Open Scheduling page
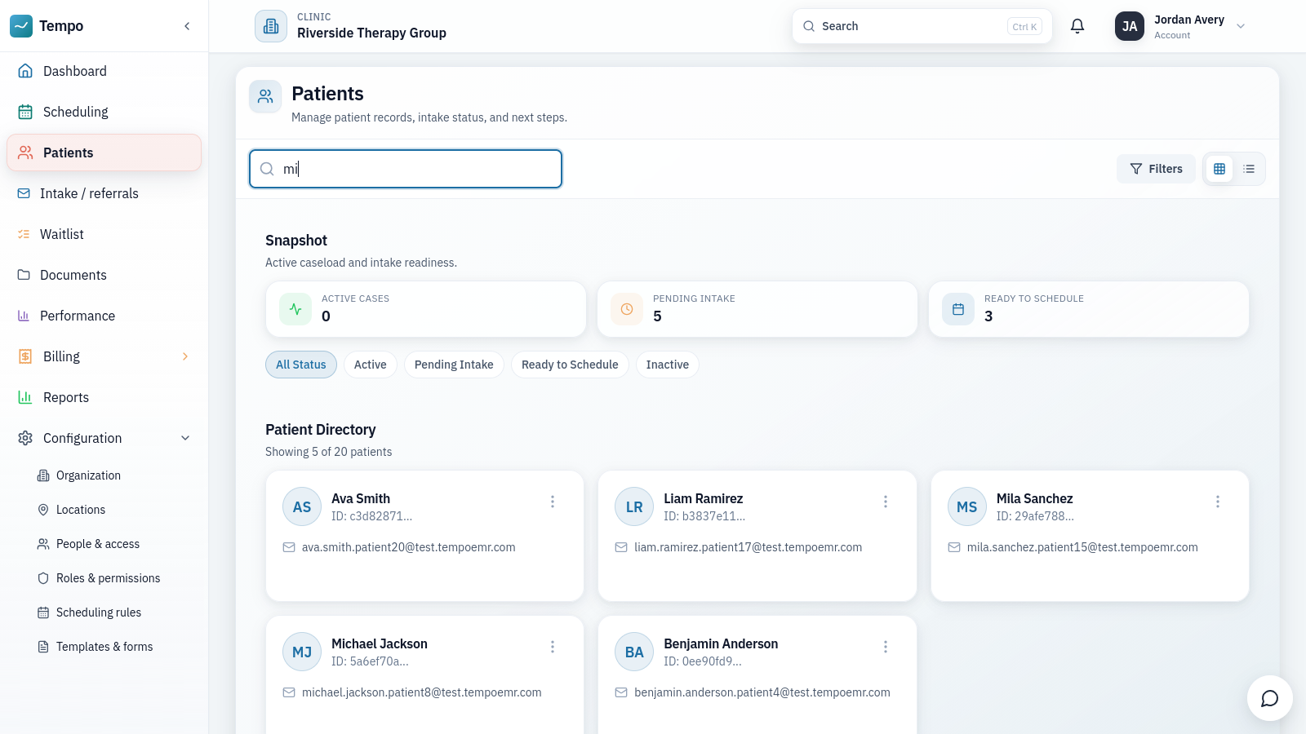1306x734 pixels. point(104,112)
